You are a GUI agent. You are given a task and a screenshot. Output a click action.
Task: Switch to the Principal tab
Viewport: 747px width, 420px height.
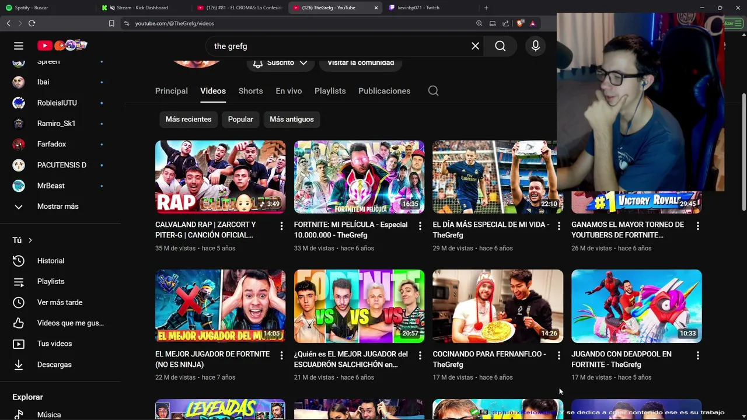click(172, 91)
